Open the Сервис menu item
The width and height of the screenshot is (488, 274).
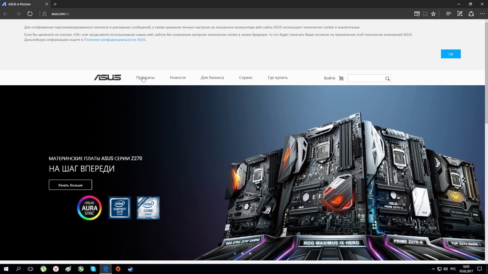pos(246,78)
